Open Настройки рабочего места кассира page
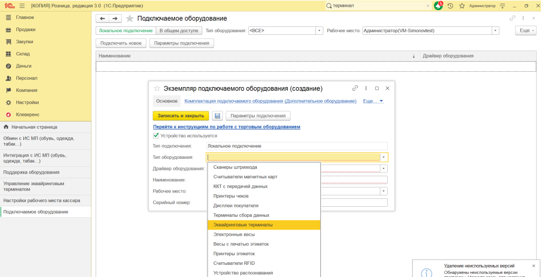Viewport: 541px width, 277px height. point(45,200)
